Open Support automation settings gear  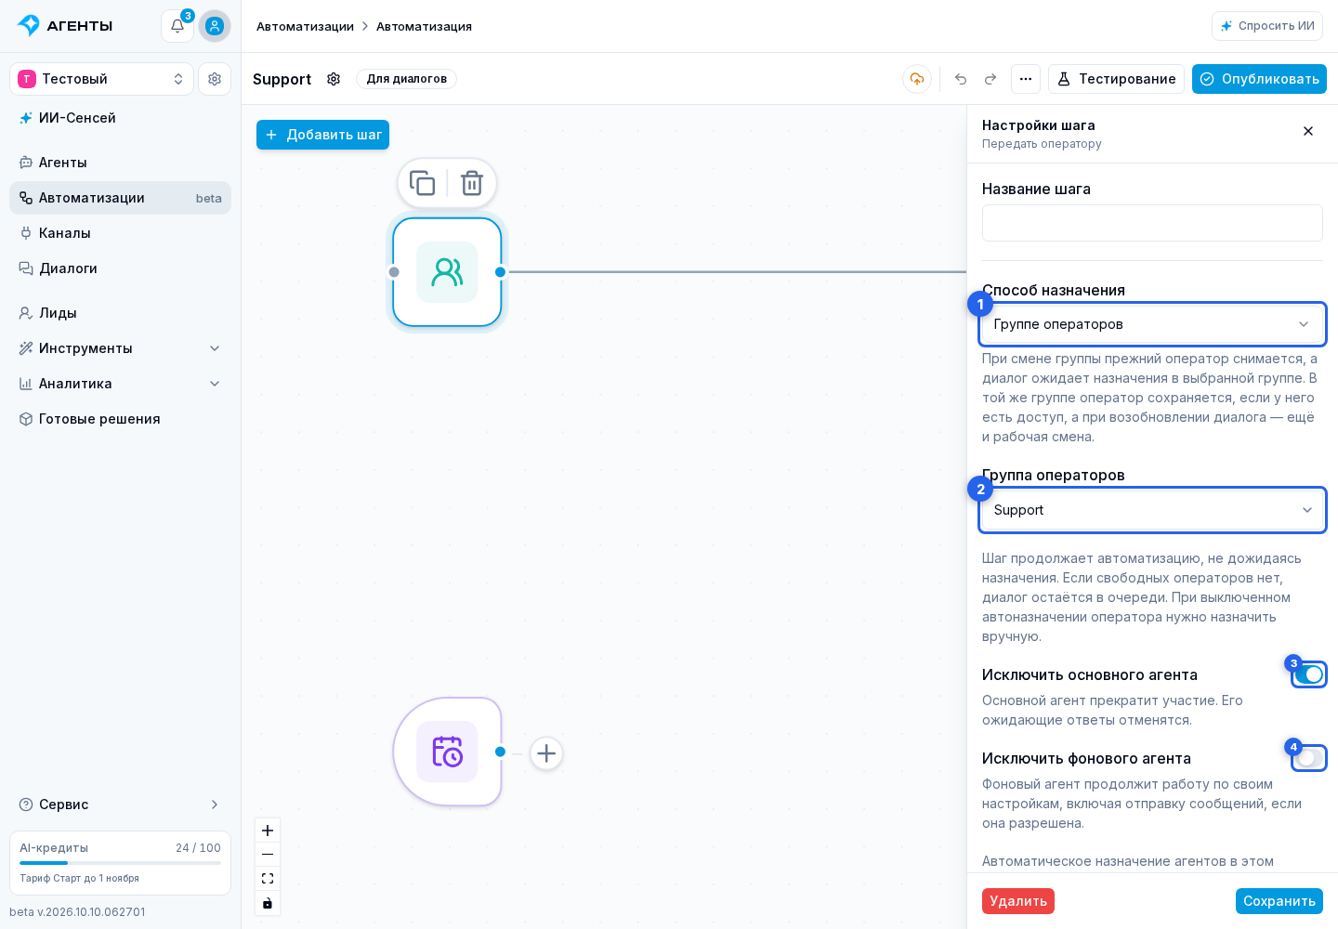(x=334, y=79)
